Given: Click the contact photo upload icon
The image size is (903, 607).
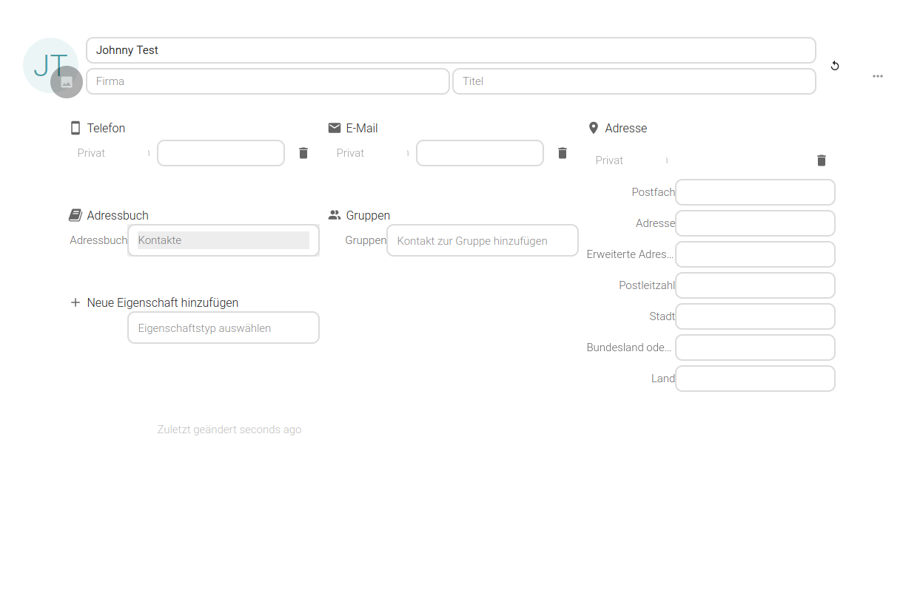Looking at the screenshot, I should (x=67, y=82).
